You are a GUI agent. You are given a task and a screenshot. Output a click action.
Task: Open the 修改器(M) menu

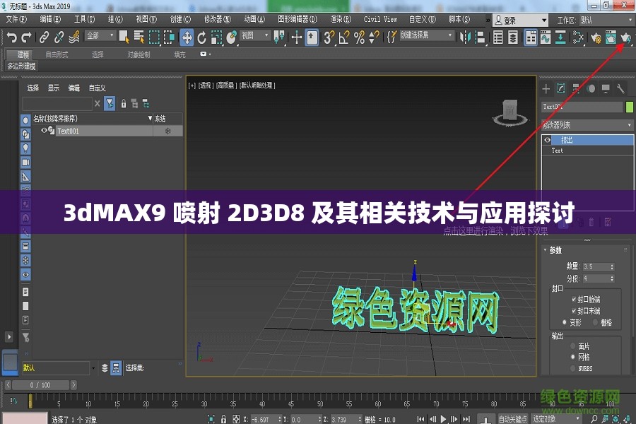coord(218,19)
